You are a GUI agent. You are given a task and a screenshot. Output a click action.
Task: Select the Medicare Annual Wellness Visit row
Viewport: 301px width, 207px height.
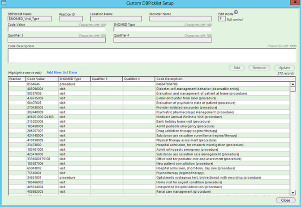149,117
